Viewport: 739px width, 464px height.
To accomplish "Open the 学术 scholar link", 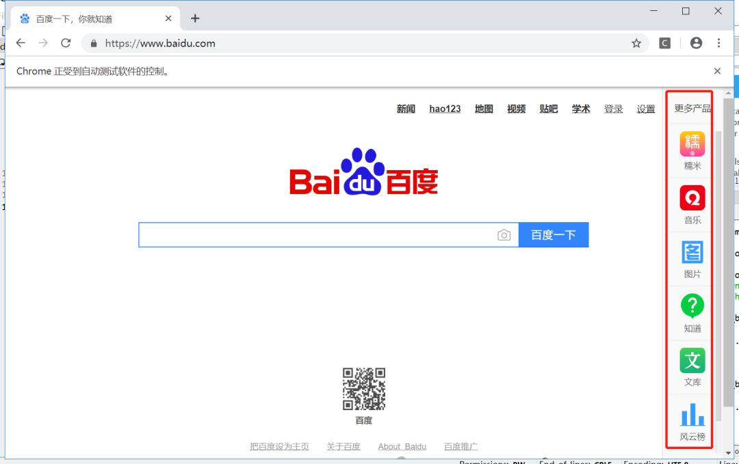I will (581, 109).
